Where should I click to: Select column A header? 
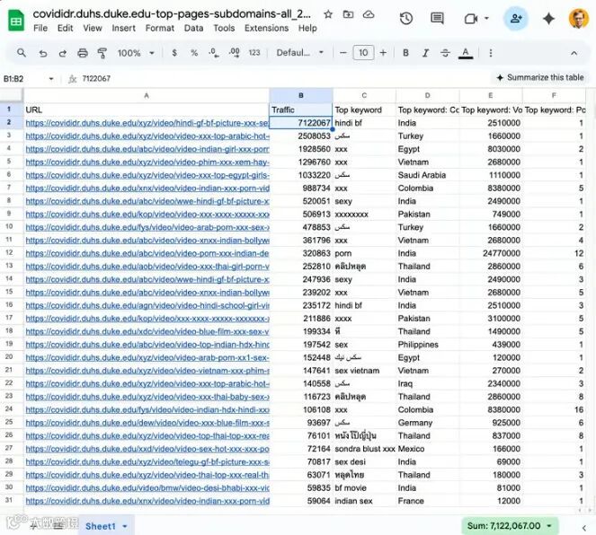point(147,96)
